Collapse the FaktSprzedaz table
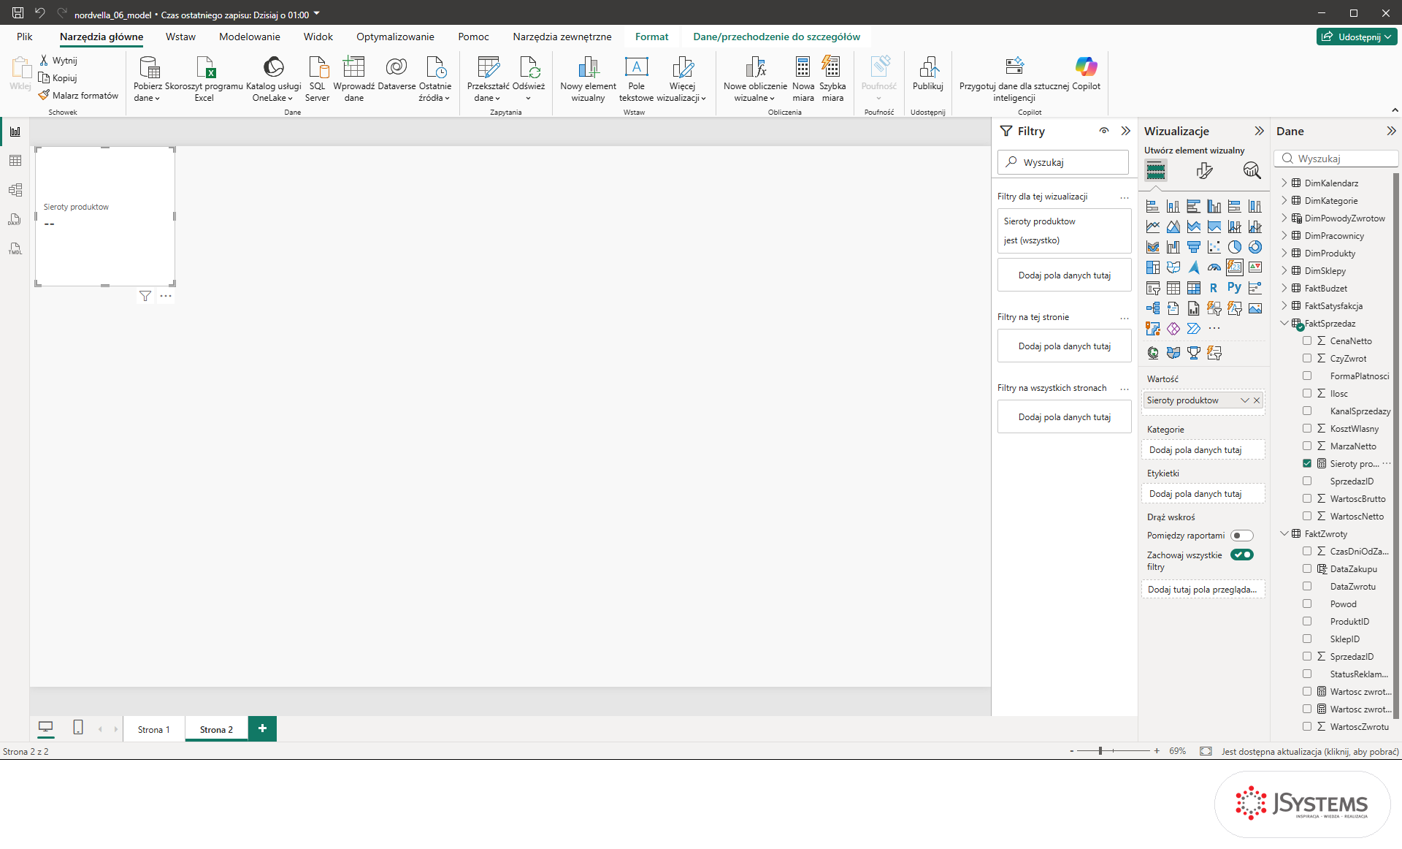Screen dimensions: 1402x849 [x=1284, y=323]
